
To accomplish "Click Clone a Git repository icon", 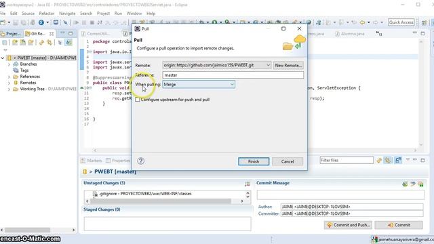I will (22, 43).
